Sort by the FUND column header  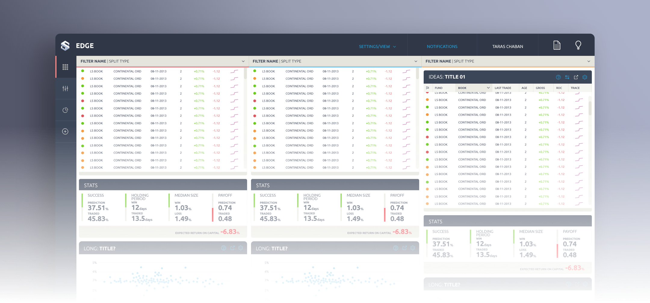tap(438, 88)
